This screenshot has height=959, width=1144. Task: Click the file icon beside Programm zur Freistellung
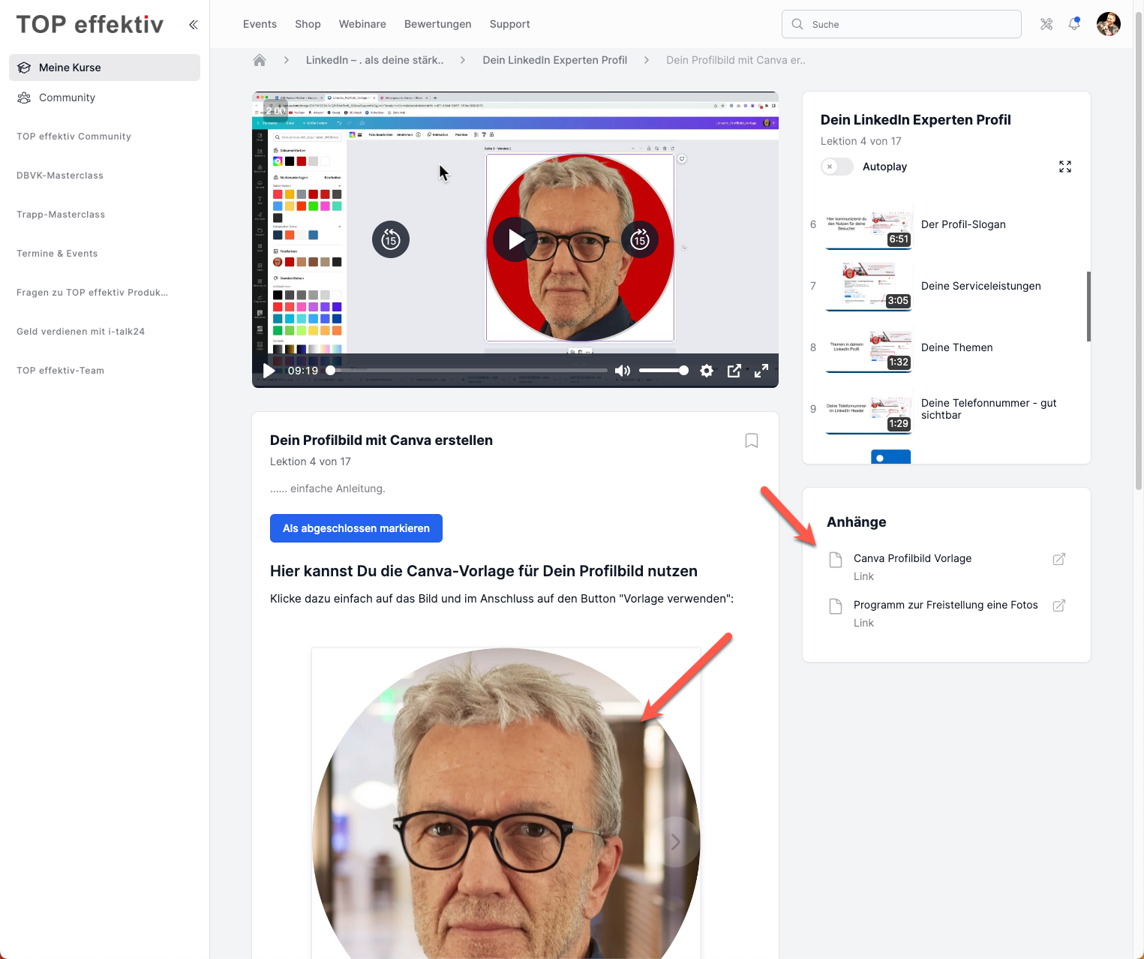(x=836, y=606)
